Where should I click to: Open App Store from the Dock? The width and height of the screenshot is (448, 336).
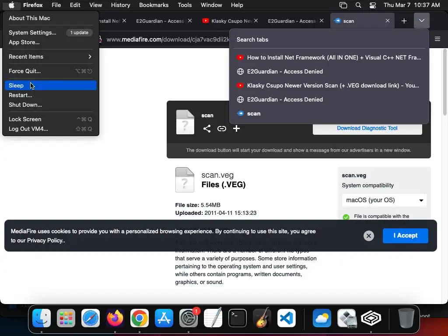[164, 318]
